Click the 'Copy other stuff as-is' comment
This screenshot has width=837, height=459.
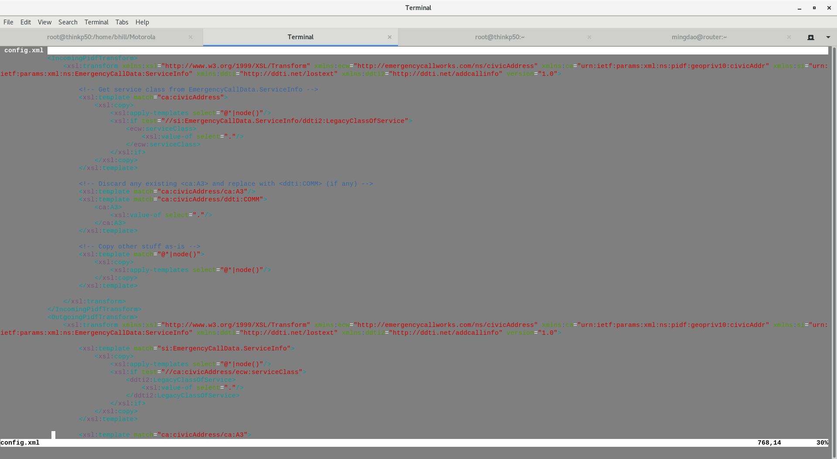pyautogui.click(x=139, y=247)
